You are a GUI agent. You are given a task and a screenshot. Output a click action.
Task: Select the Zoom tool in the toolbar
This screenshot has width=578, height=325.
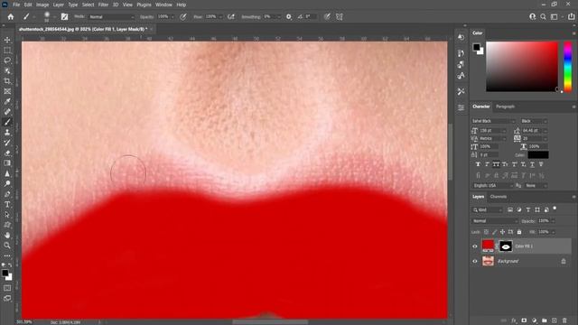pyautogui.click(x=7, y=246)
